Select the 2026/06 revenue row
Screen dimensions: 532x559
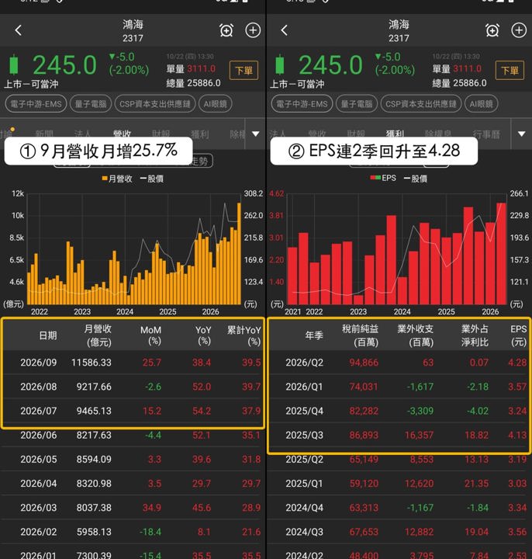(x=133, y=435)
